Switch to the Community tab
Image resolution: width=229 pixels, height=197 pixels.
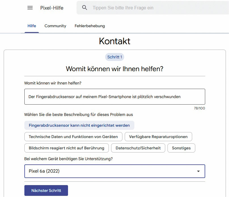coord(55,26)
